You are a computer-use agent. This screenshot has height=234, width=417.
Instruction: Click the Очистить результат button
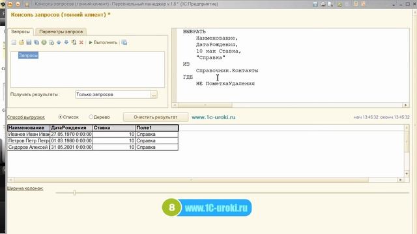pyautogui.click(x=156, y=117)
